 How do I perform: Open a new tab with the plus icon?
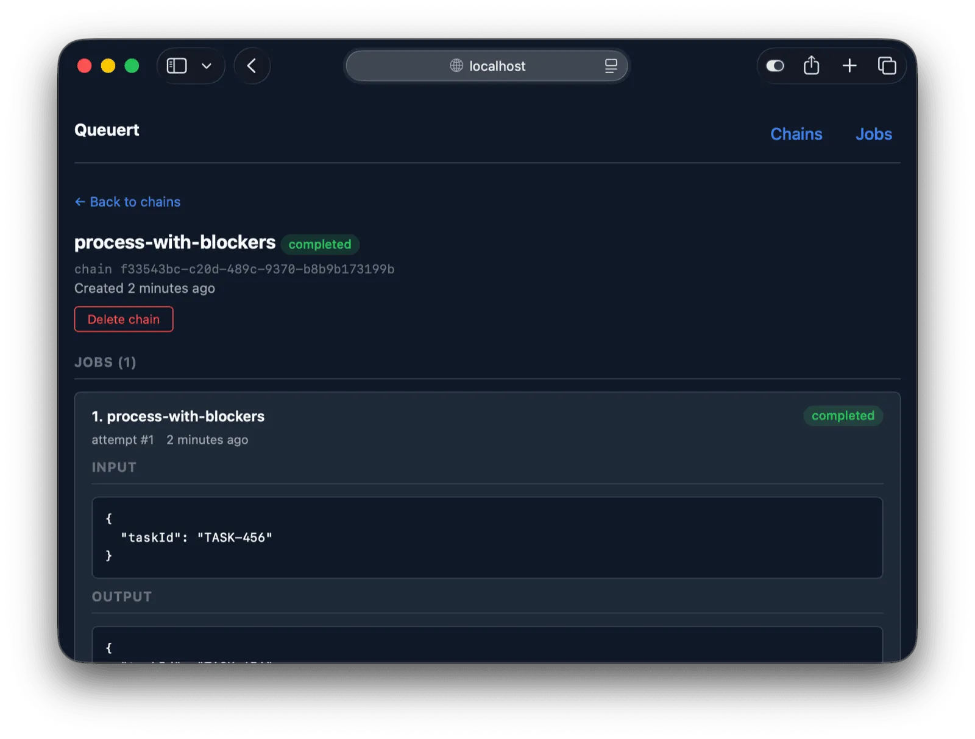click(849, 66)
